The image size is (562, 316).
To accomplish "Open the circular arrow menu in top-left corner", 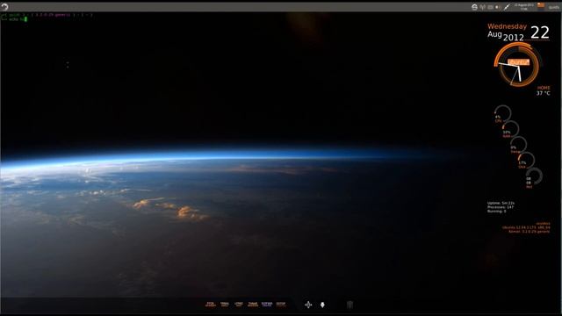I will pos(4,7).
